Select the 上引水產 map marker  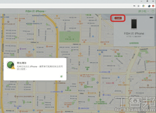tap(57, 16)
